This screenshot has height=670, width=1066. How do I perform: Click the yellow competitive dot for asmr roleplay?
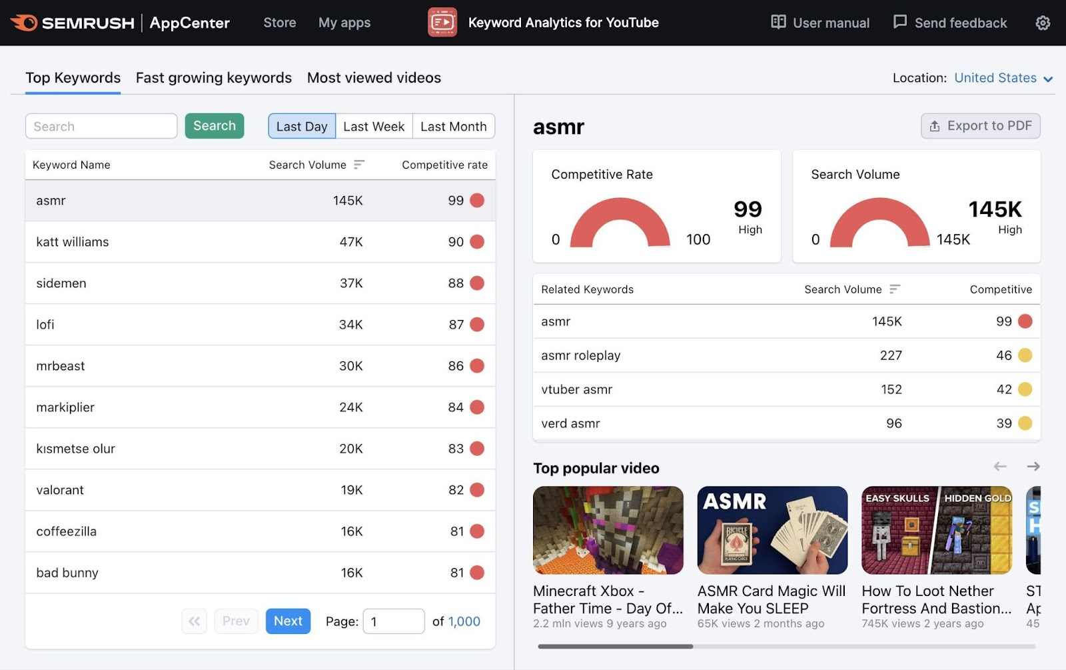(1025, 355)
